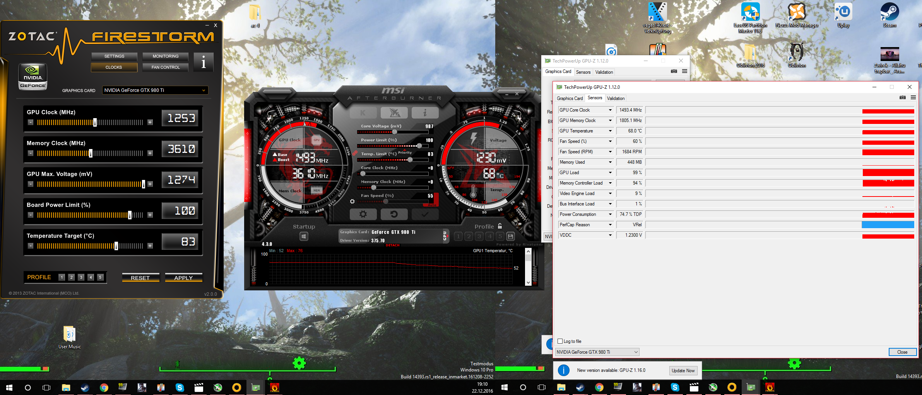922x395 pixels.
Task: Click the camera screenshot icon in front GPU-Z window
Action: tap(903, 97)
